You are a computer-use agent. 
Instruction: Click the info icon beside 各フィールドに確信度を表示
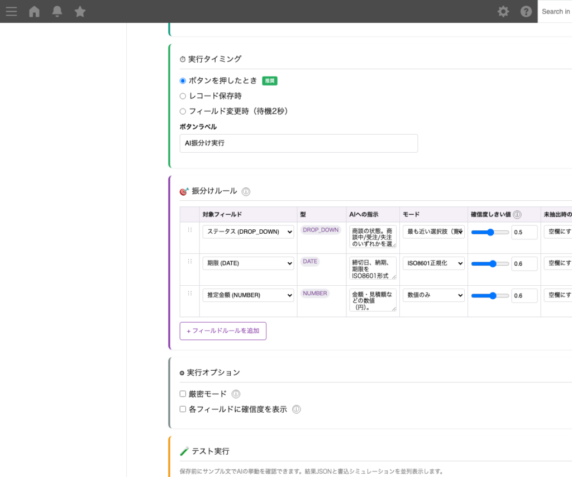tap(297, 409)
